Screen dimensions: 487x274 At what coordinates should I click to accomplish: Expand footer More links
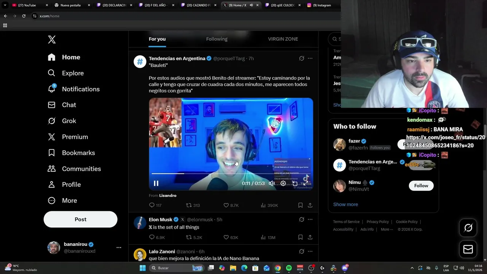point(387,229)
